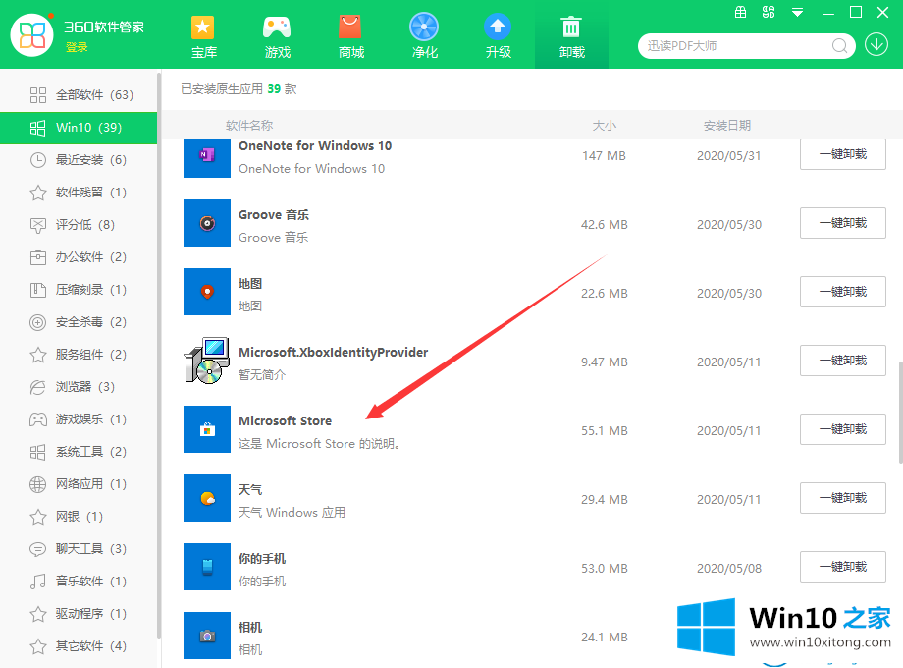Sort by 安装日期 column header

coord(727,125)
